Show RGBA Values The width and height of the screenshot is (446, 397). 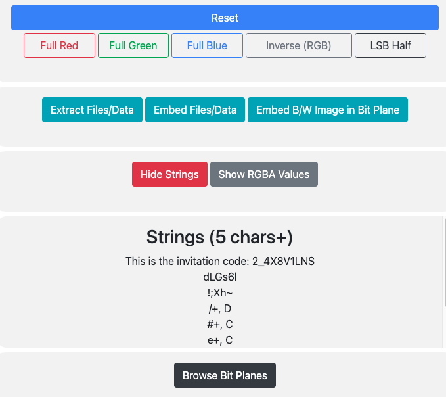coord(264,174)
